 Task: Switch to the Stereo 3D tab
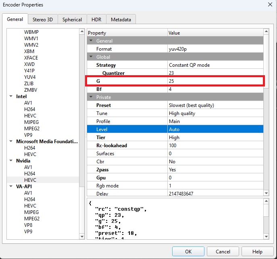(43, 19)
